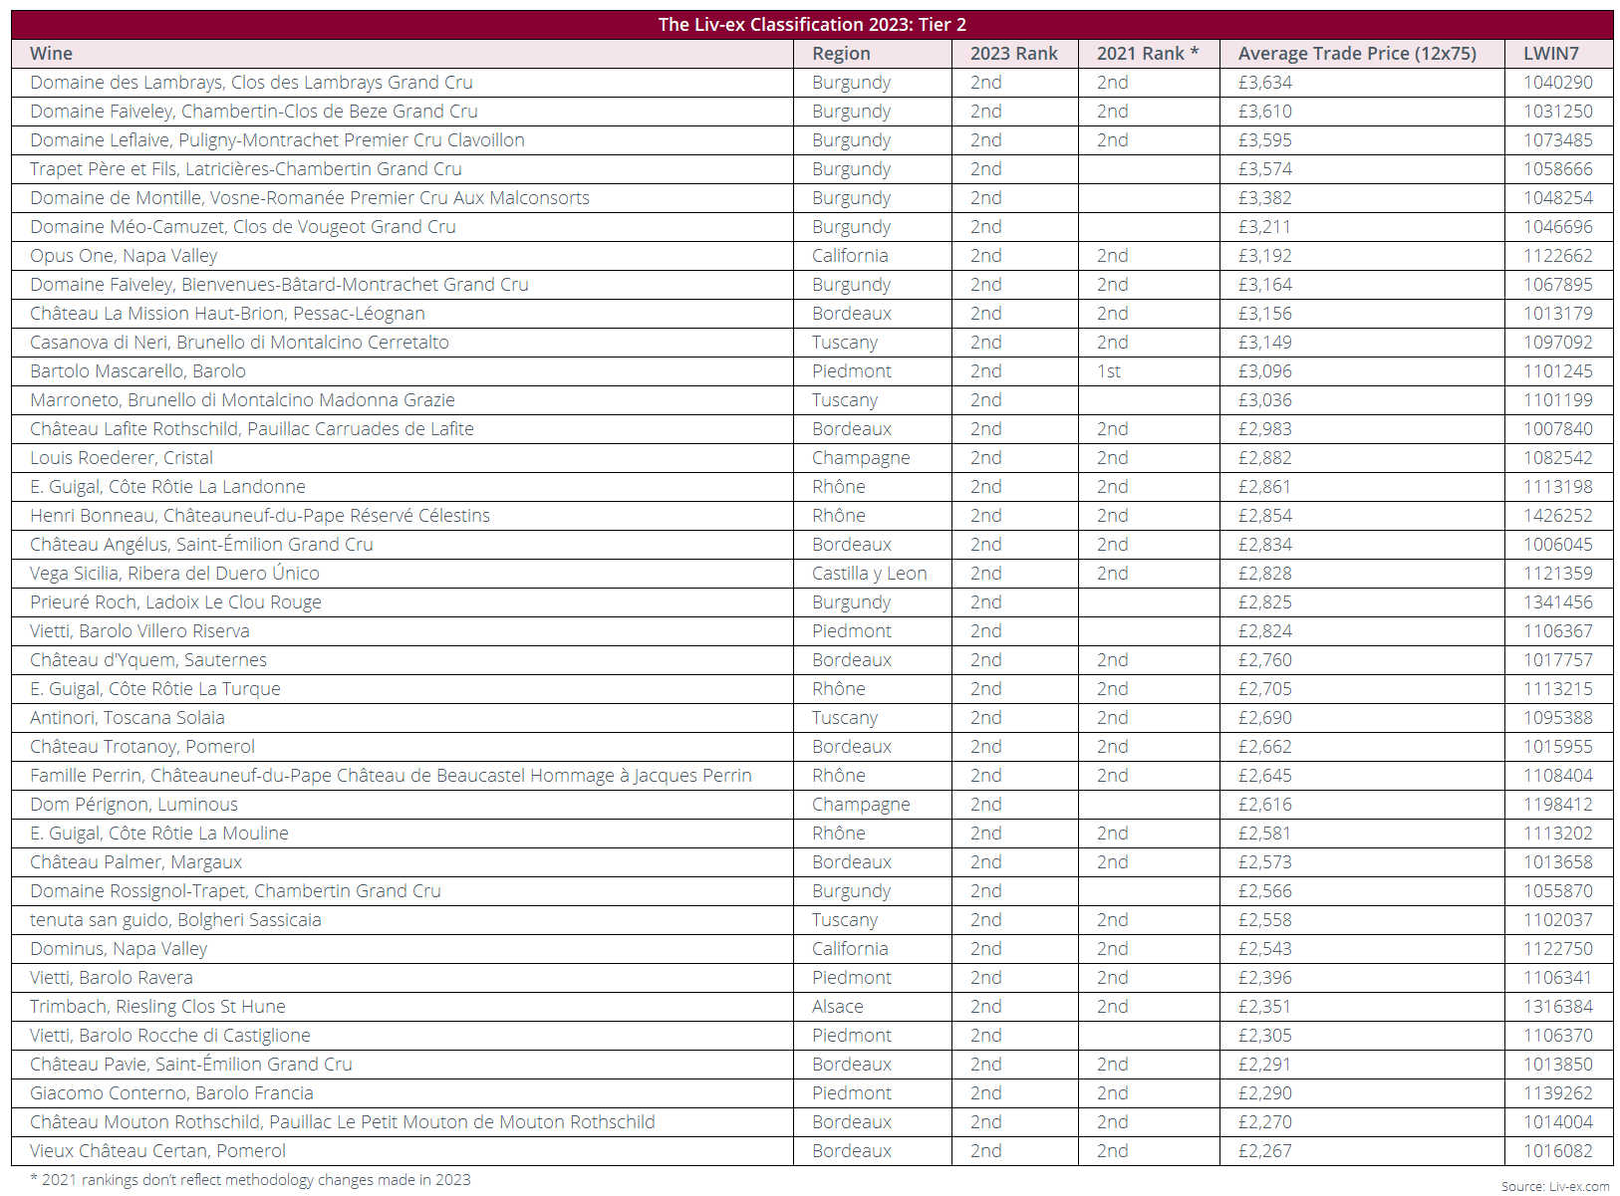Select 'Château Palmer, Margaux' wine name

click(x=135, y=862)
